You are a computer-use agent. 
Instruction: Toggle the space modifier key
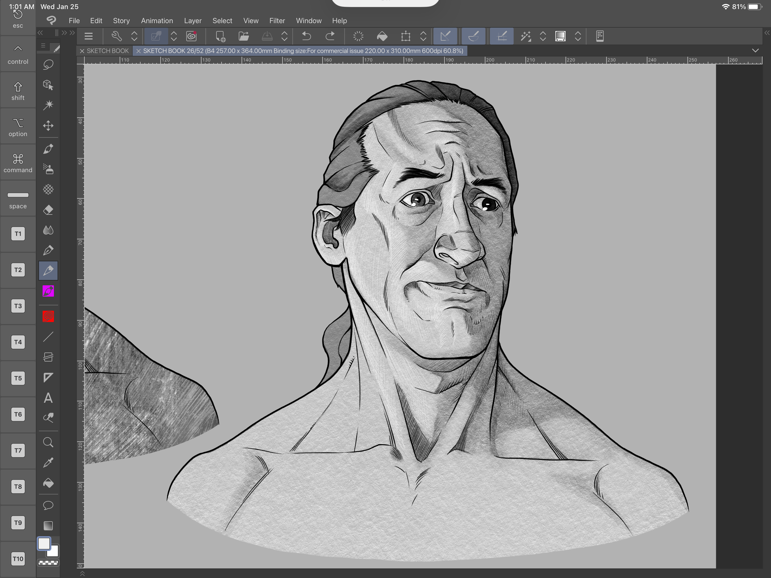click(18, 199)
